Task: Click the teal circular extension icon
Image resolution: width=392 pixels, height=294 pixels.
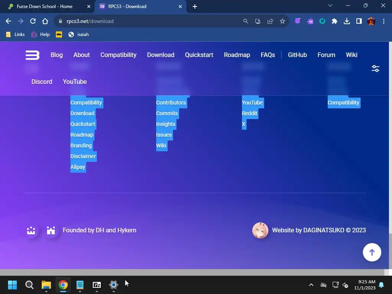Action: [322, 21]
